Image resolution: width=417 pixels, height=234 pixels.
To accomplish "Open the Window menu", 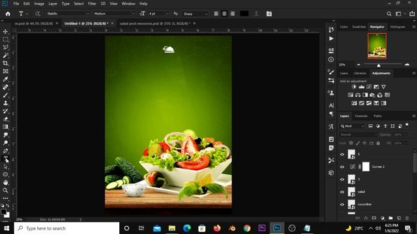I will click(128, 4).
